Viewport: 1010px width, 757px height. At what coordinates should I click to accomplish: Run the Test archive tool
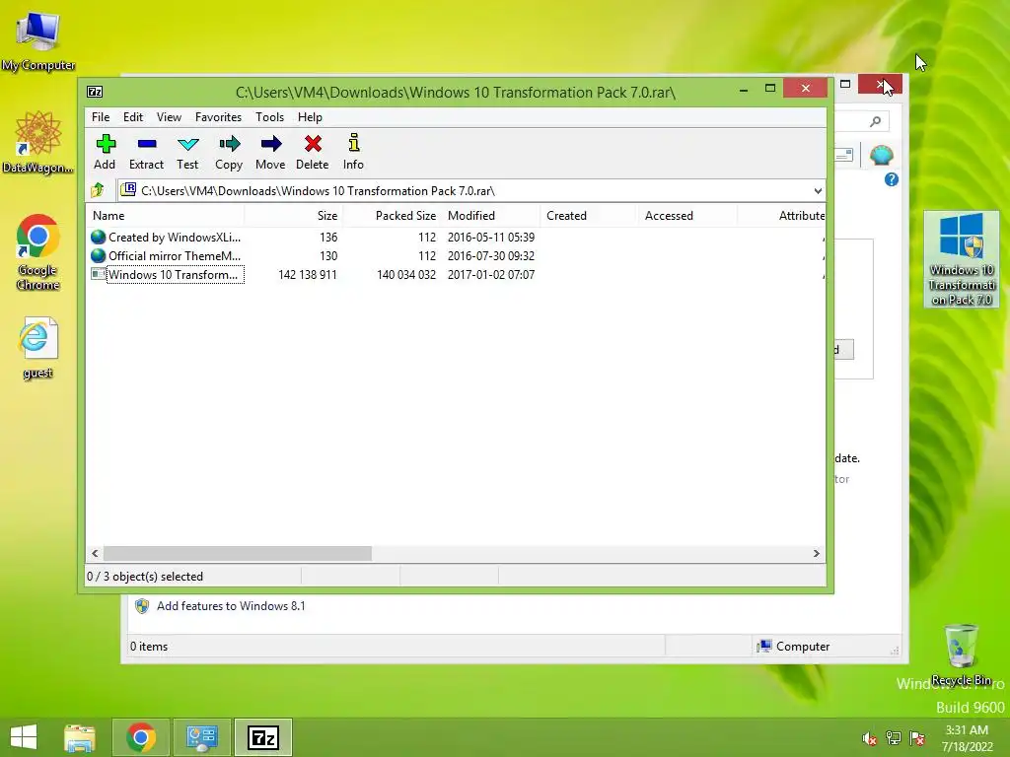(187, 152)
